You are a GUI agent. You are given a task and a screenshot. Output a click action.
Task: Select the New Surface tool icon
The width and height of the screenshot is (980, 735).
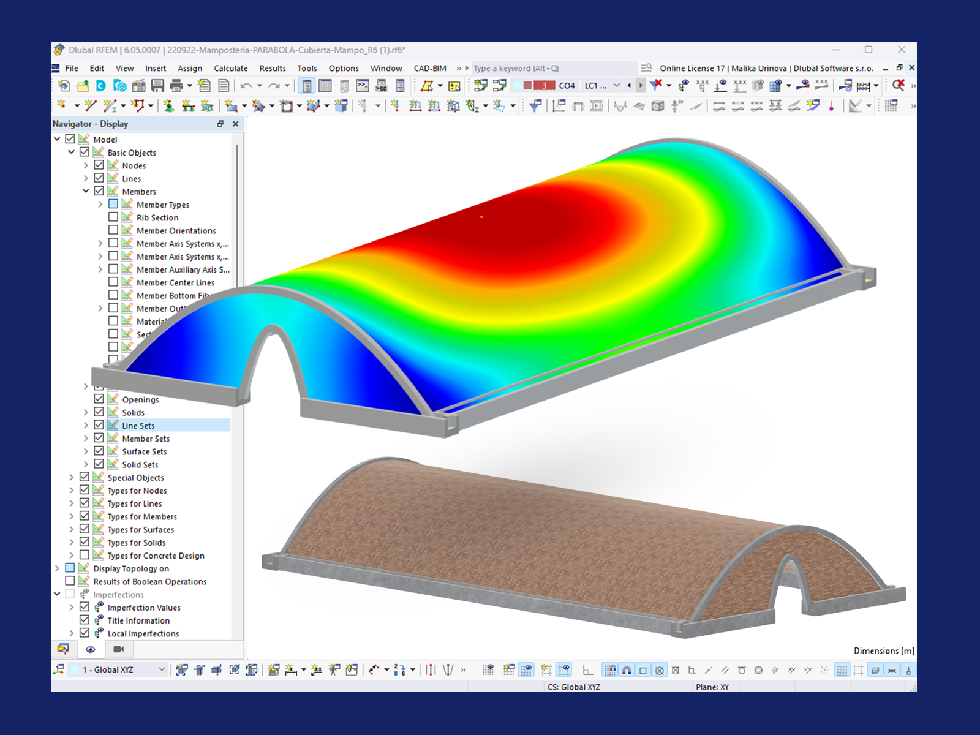click(x=231, y=106)
